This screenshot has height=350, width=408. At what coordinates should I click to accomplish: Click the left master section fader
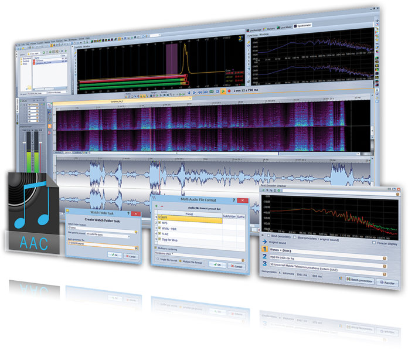[25, 142]
